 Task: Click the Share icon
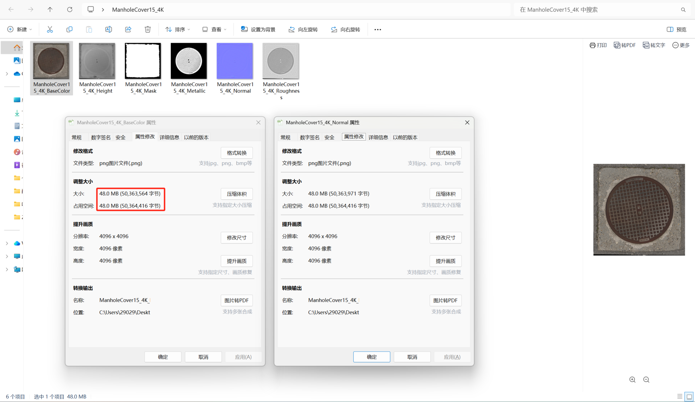[128, 29]
